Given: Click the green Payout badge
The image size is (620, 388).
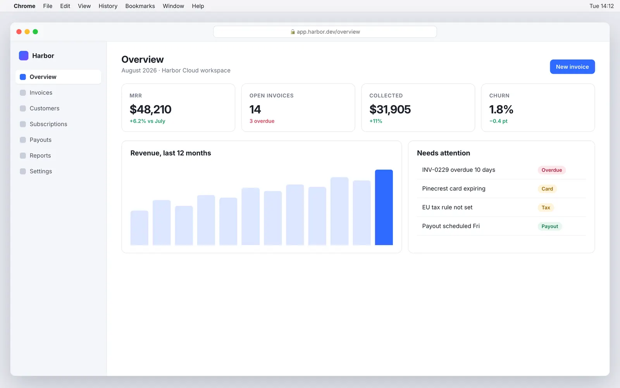Looking at the screenshot, I should [x=549, y=226].
